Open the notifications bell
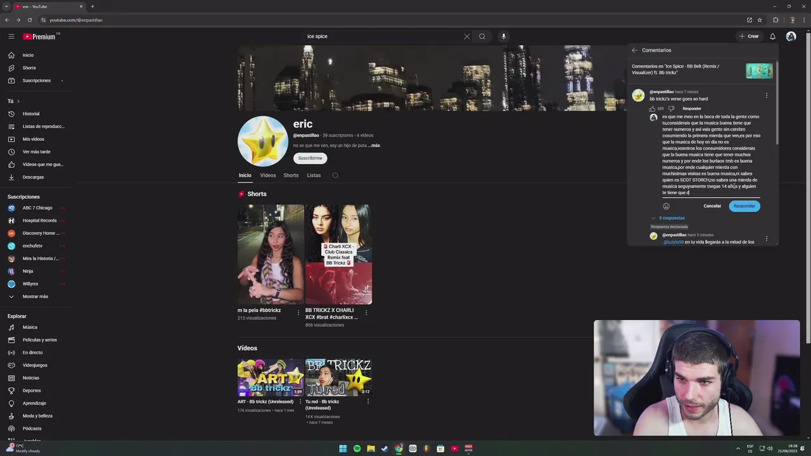The width and height of the screenshot is (811, 456). 772,37
